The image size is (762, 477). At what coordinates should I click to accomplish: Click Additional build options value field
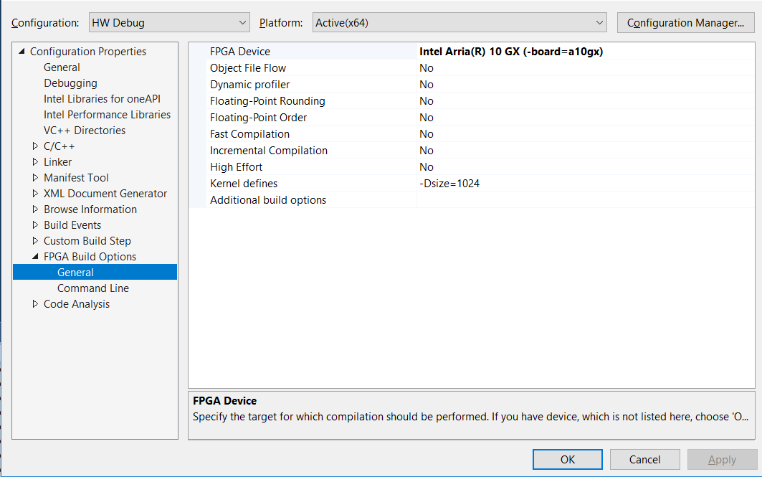584,200
